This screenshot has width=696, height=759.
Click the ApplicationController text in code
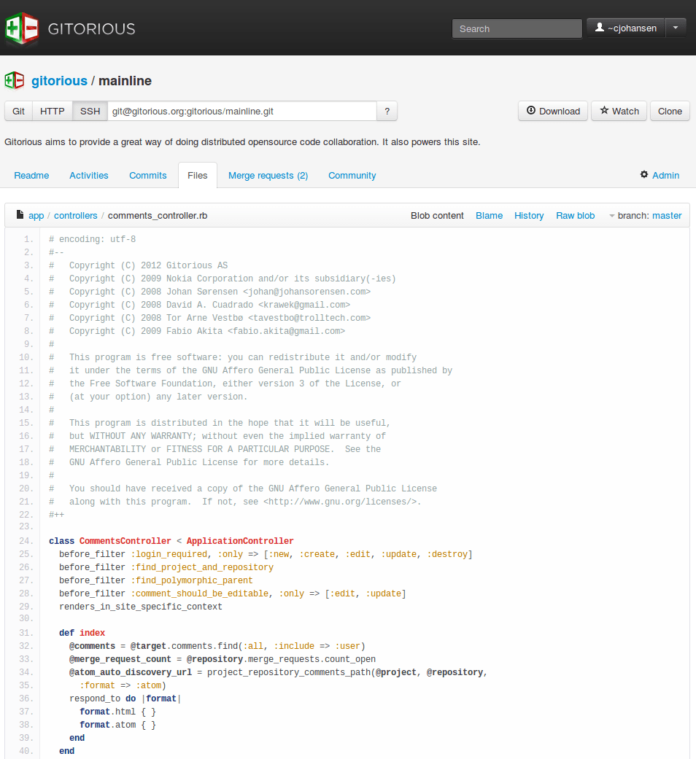pyautogui.click(x=240, y=541)
